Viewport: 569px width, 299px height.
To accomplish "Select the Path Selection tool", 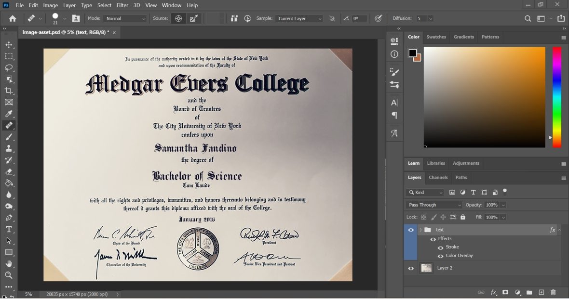I will pyautogui.click(x=9, y=241).
